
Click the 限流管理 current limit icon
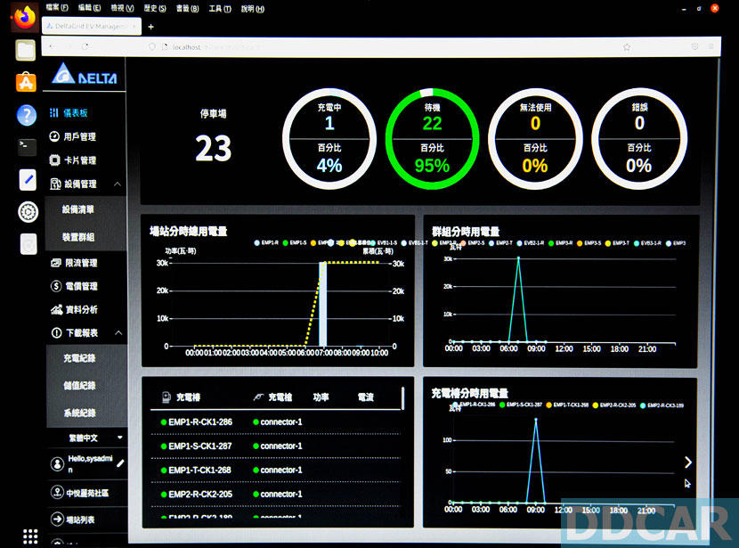point(55,263)
